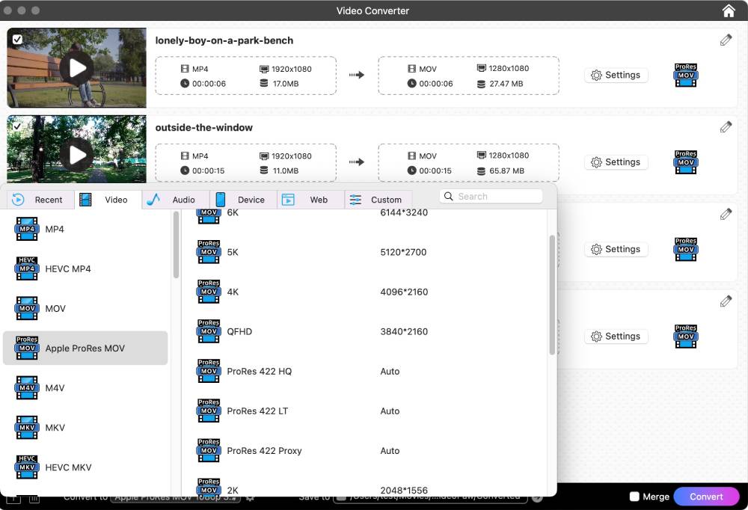Click the HEVC MKV format icon
Screen dimensions: 748x510
(x=27, y=467)
